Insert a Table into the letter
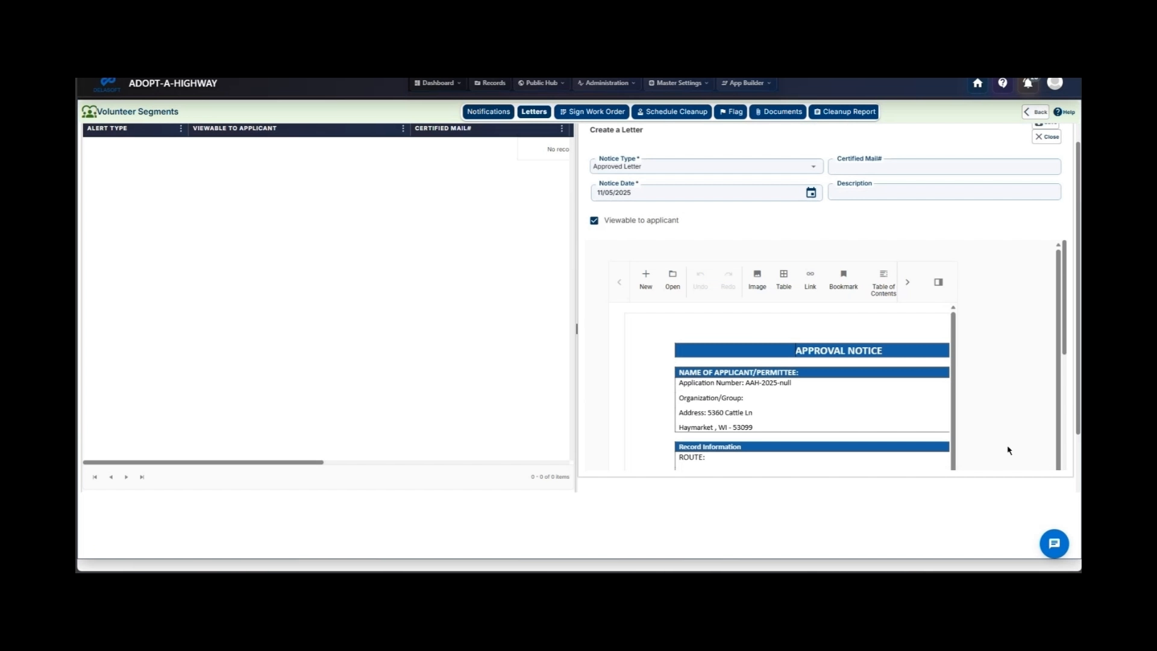This screenshot has height=651, width=1157. coord(783,279)
